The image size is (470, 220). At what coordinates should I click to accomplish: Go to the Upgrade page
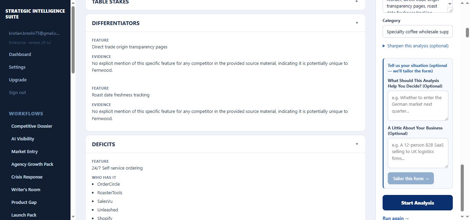click(x=18, y=80)
